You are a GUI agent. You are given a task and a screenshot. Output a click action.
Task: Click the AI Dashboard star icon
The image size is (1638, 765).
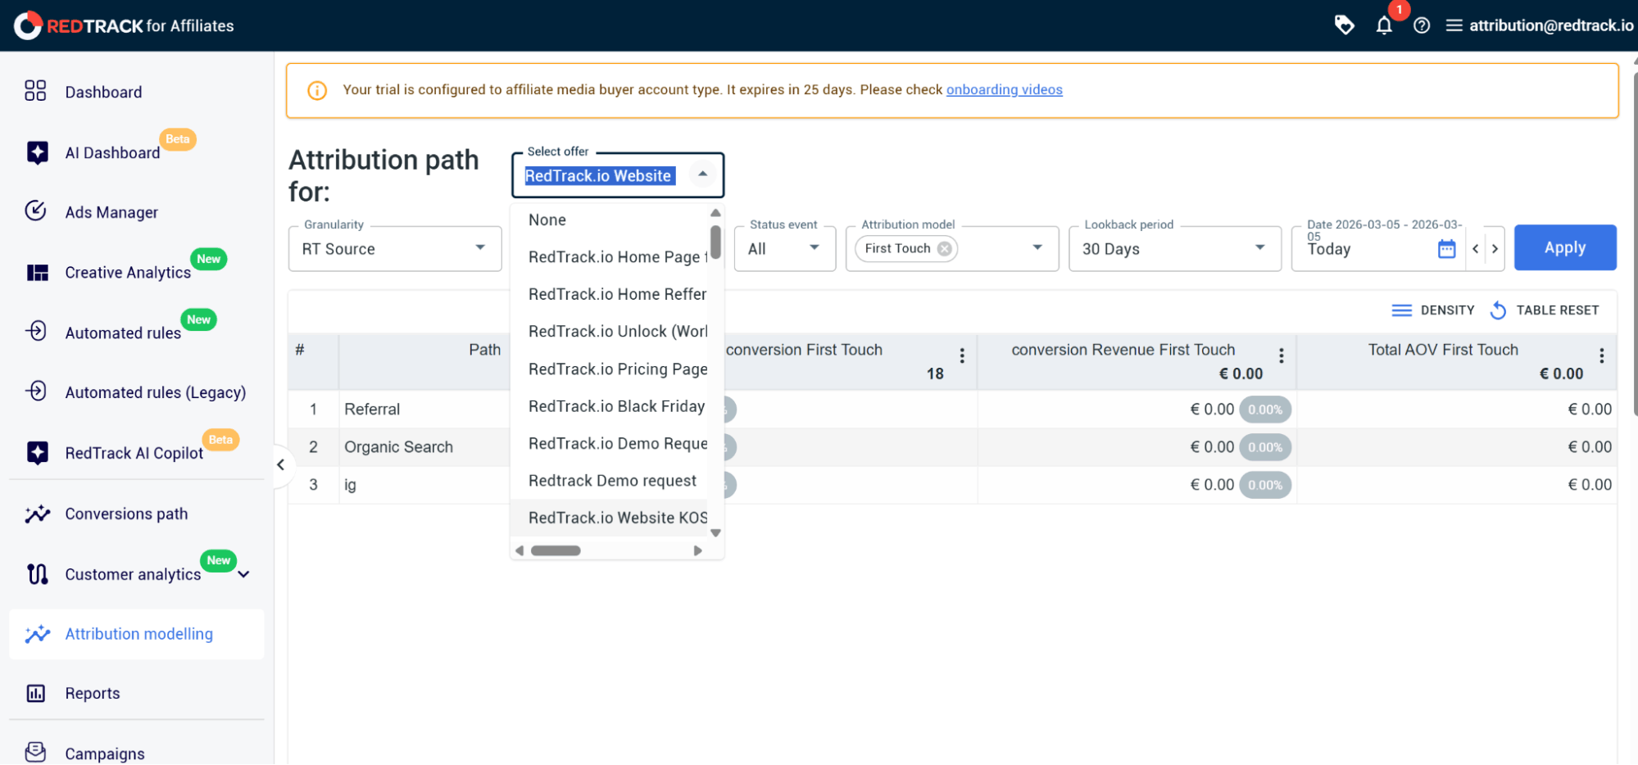click(x=37, y=152)
